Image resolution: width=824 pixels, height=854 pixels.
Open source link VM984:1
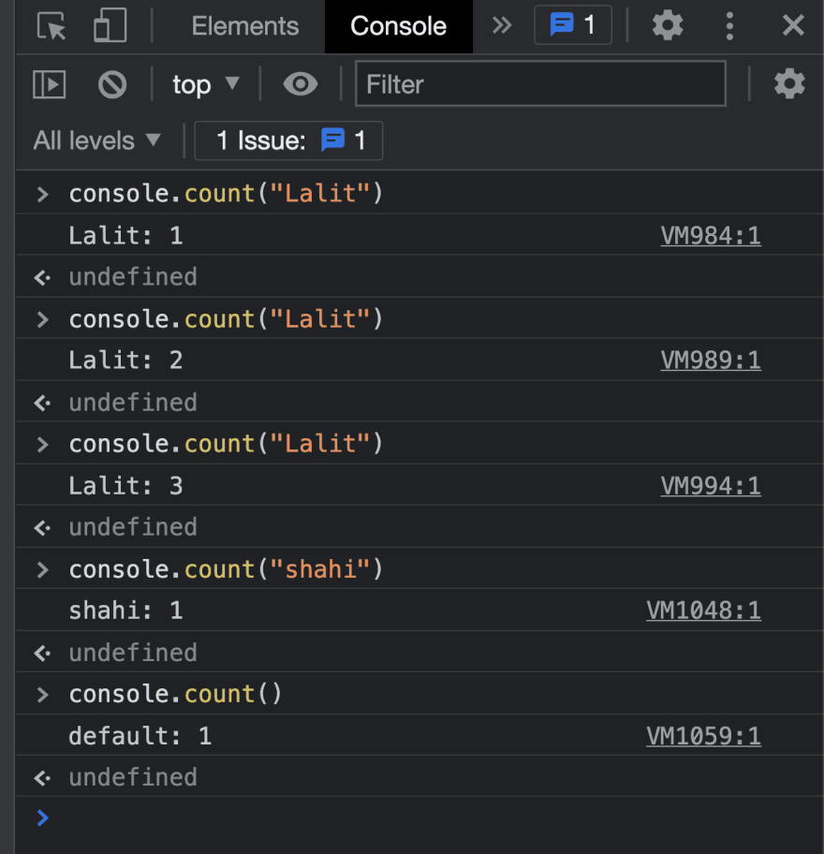click(711, 236)
